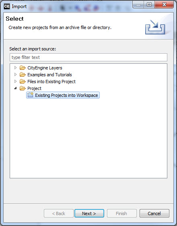Select the CityEngine Layers label

[x=45, y=68]
